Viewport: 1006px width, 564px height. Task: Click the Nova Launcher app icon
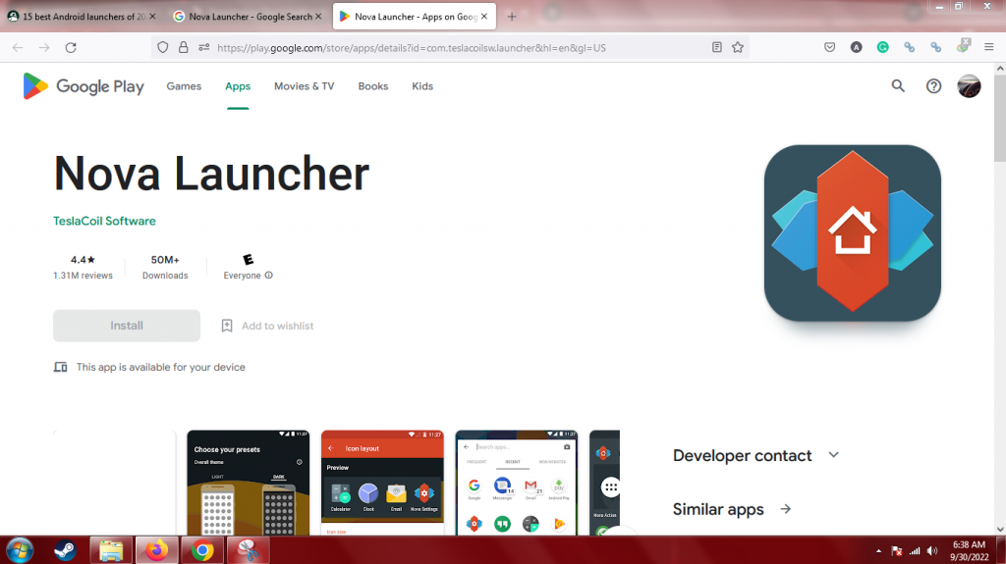point(852,233)
